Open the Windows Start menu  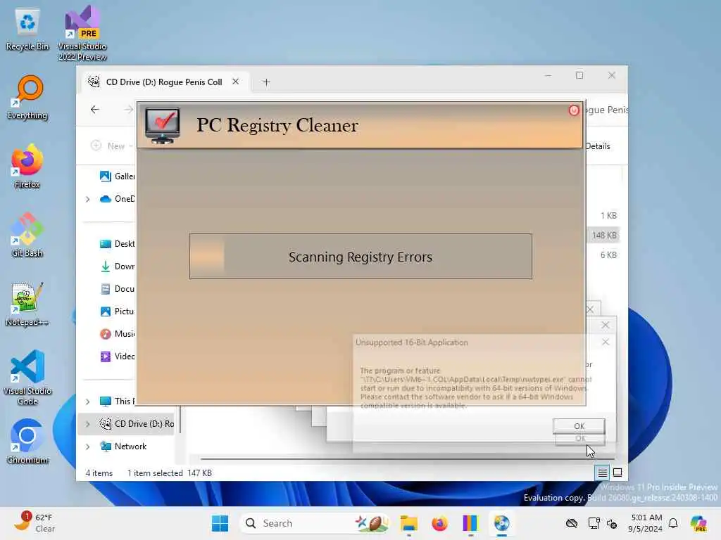tap(220, 523)
